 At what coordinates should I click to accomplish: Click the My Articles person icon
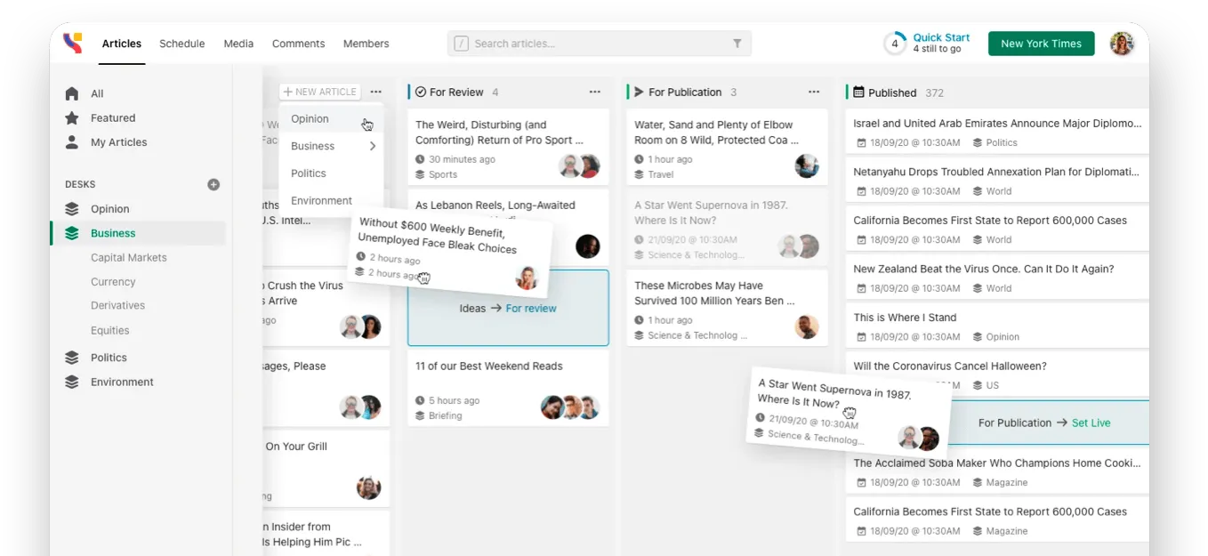pos(72,142)
